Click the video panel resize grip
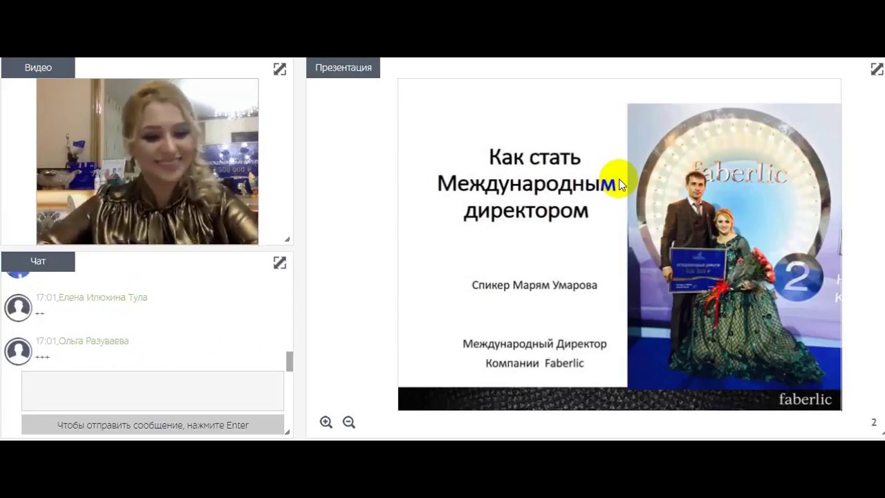 click(287, 239)
